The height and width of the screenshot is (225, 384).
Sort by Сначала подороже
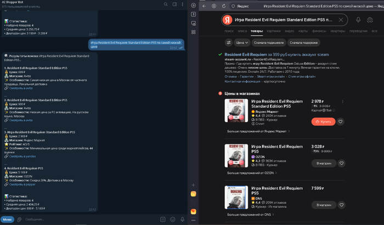tap(303, 42)
